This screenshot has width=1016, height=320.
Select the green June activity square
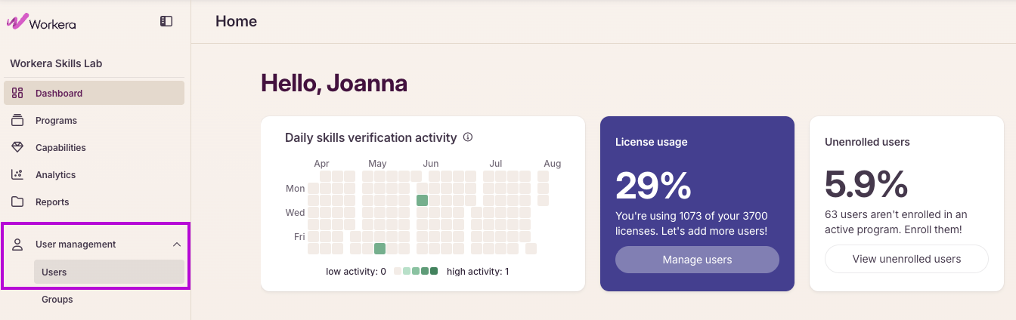[x=423, y=200]
